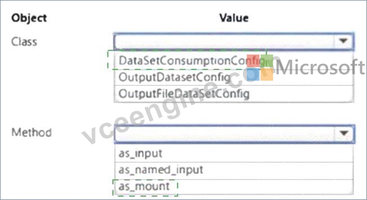The width and height of the screenshot is (367, 200).
Task: Click the green Microsoft logo square
Action: [x=267, y=61]
